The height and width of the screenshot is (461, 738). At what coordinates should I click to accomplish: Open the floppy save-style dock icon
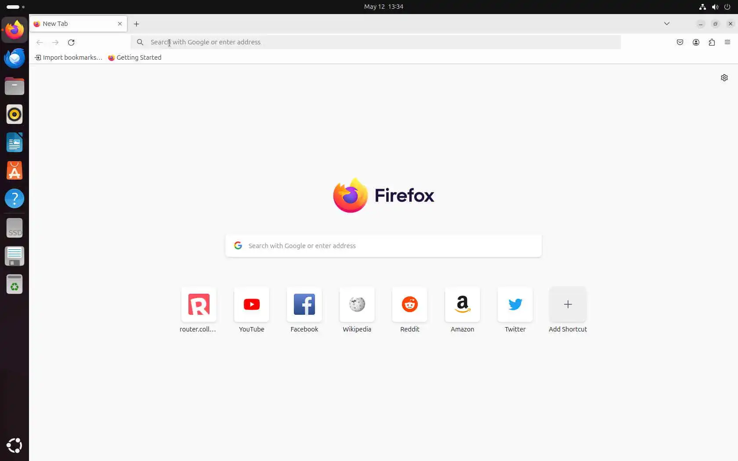14,256
